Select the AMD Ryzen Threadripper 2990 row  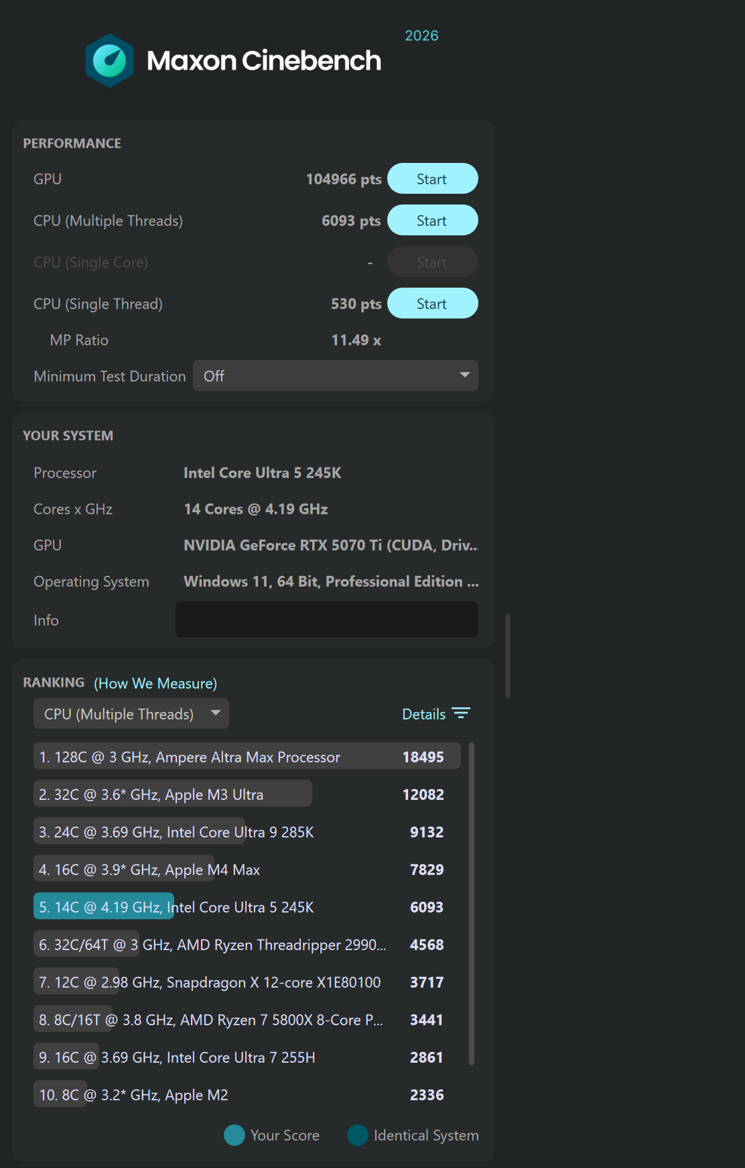click(x=247, y=944)
